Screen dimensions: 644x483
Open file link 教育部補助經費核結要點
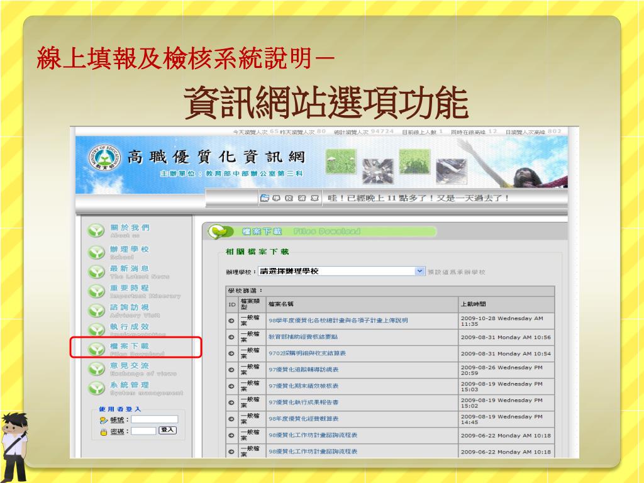tap(303, 337)
